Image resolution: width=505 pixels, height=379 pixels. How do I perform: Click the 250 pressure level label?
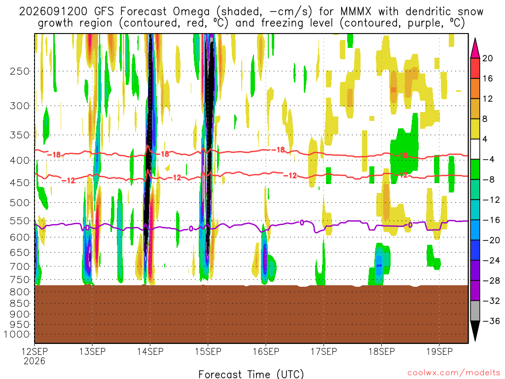coord(20,71)
